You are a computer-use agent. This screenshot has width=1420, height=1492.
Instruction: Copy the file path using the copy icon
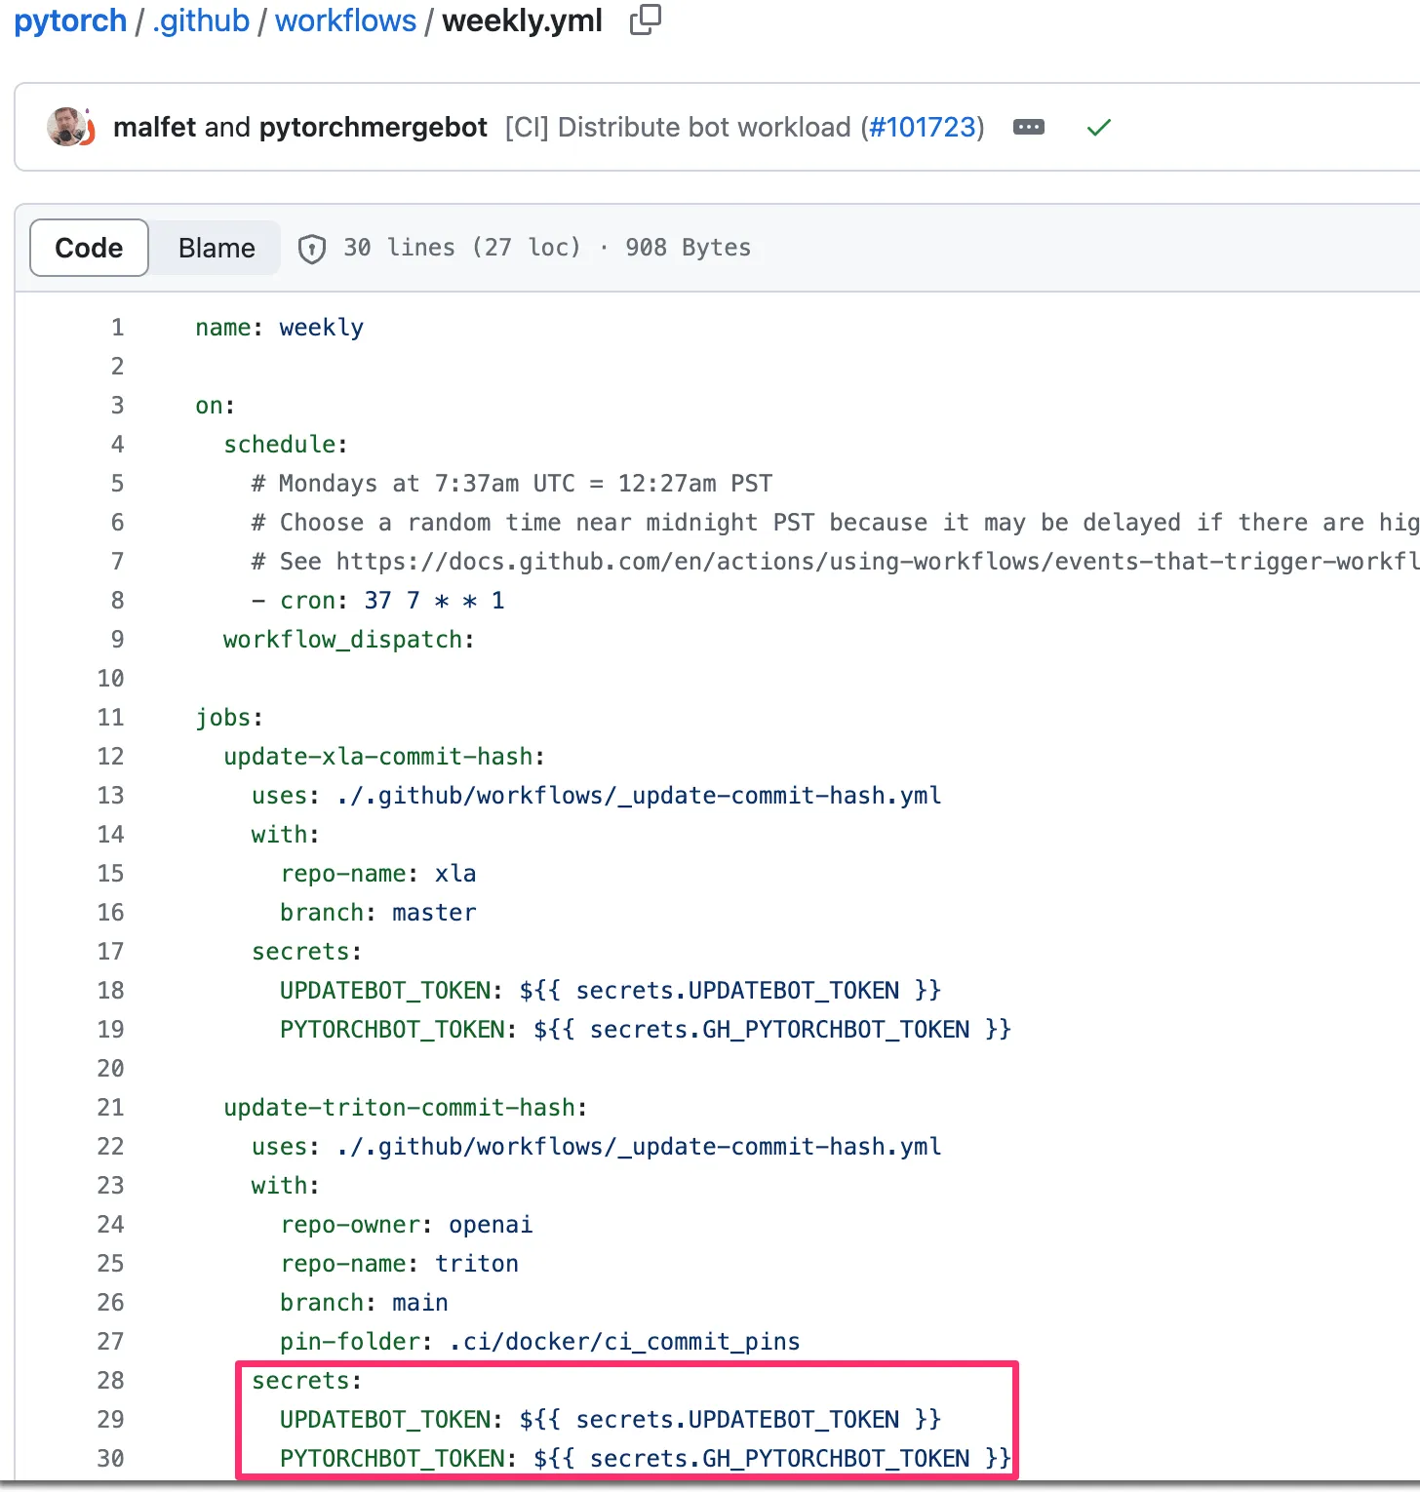(645, 20)
